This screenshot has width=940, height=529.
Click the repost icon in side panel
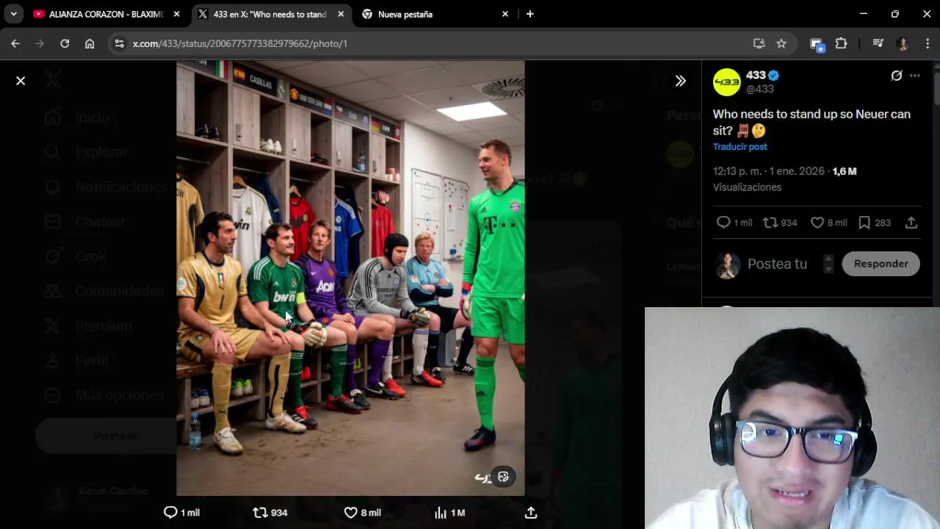tap(770, 223)
